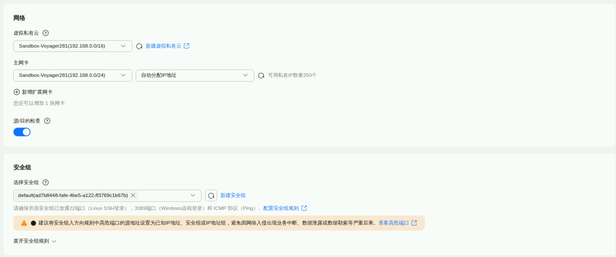Refresh the primary NIC private IP count
This screenshot has width=616, height=257.
click(261, 76)
